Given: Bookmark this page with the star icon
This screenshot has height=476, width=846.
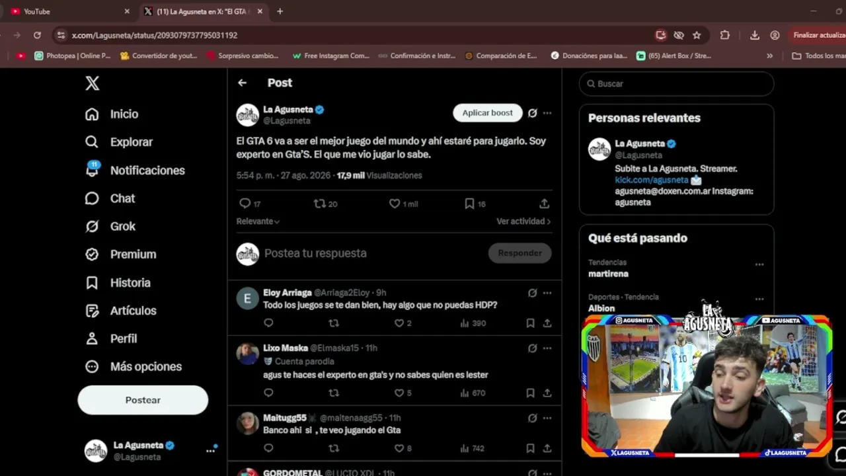Looking at the screenshot, I should click(697, 35).
